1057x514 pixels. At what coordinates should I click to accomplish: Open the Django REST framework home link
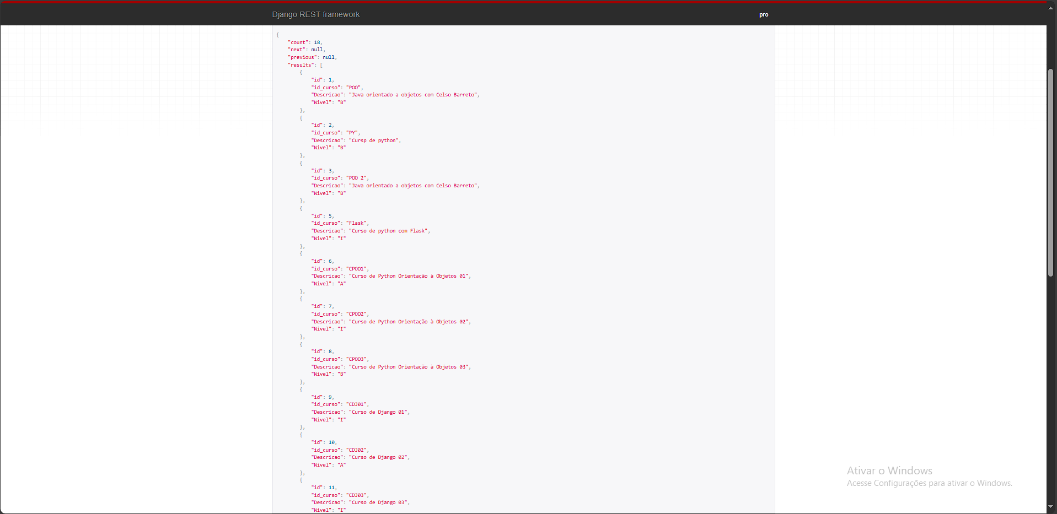(x=315, y=14)
